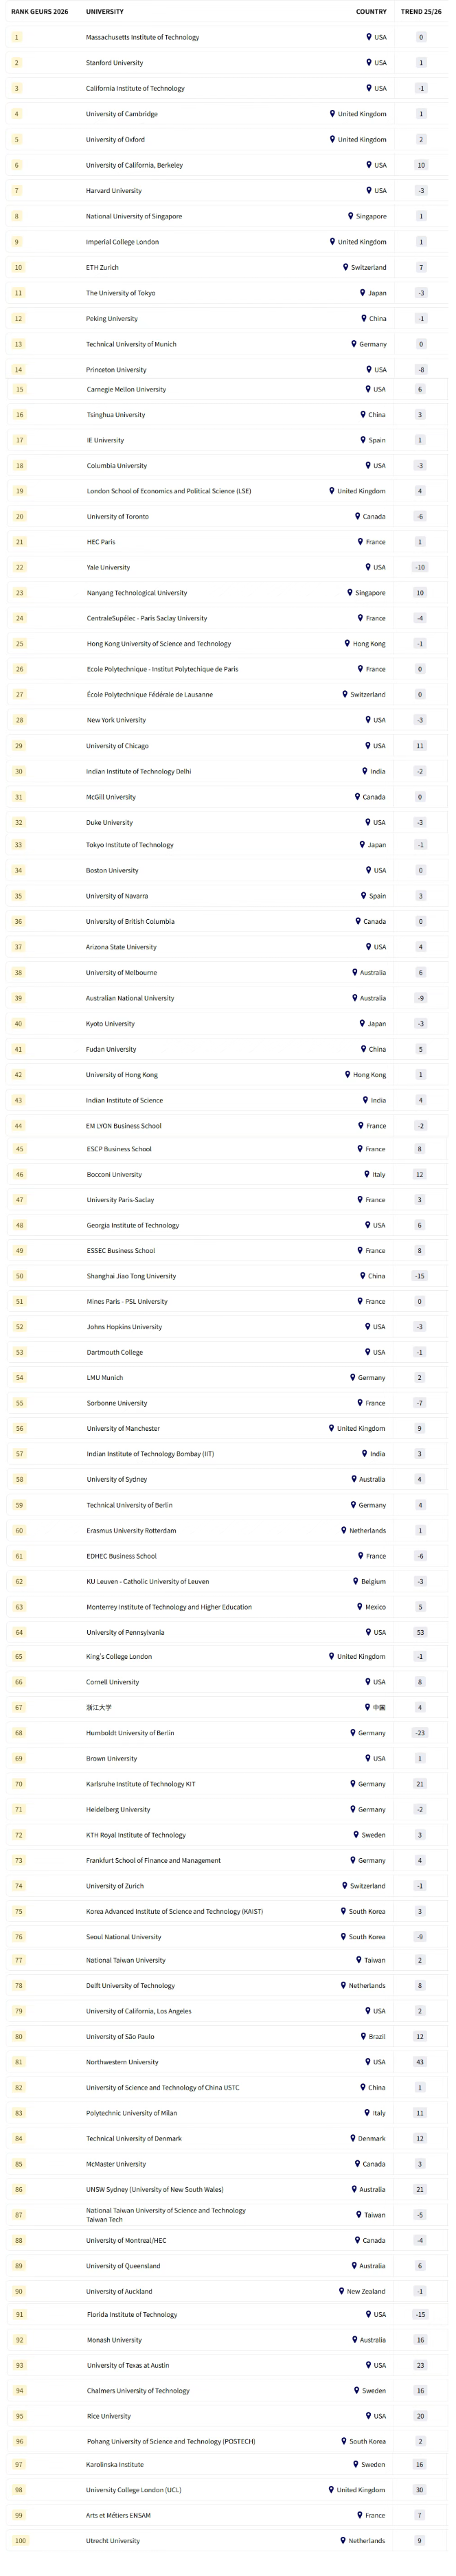Click the map pin beside Japan for Kyoto University

362,1023
